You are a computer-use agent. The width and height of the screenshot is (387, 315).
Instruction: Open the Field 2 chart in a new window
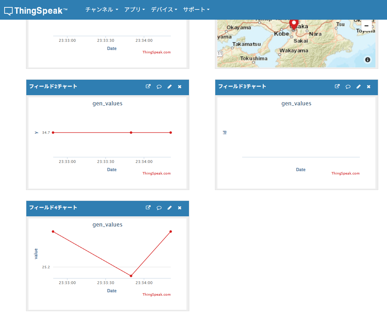coord(148,86)
